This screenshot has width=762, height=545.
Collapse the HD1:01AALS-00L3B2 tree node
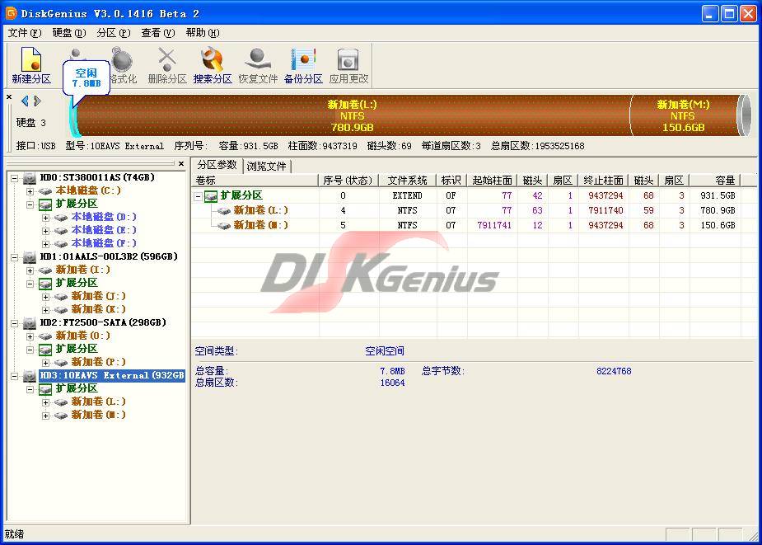tap(15, 257)
